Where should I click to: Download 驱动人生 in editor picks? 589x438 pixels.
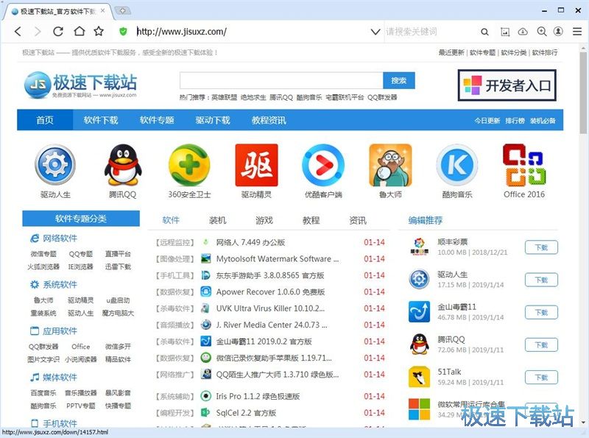541,280
